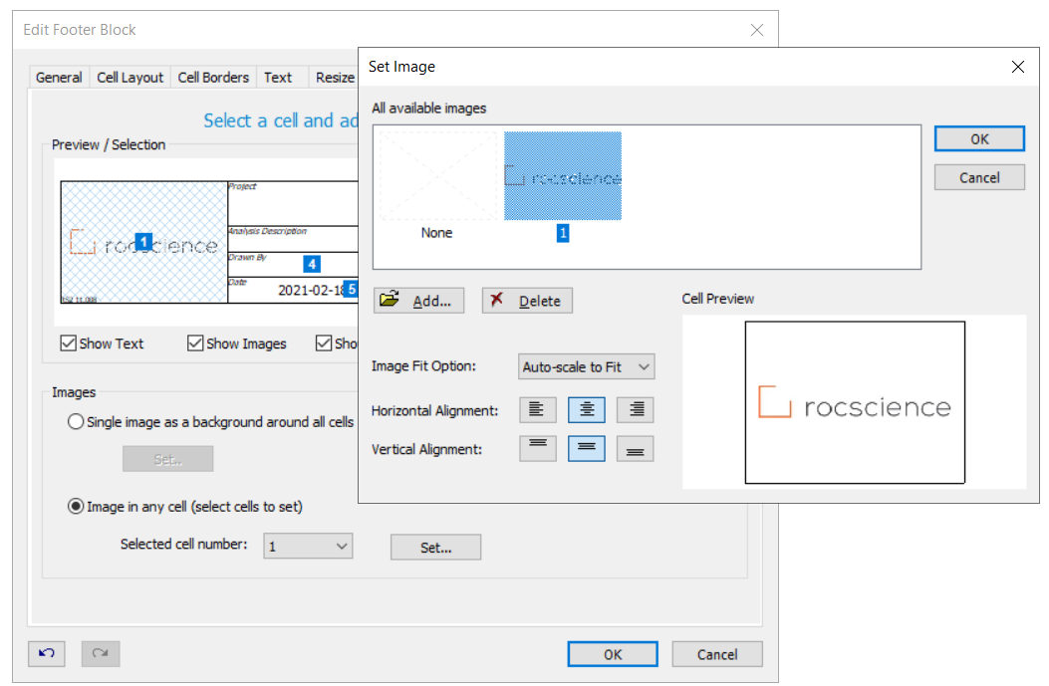1049x686 pixels.
Task: Open the Text tab
Action: click(280, 77)
